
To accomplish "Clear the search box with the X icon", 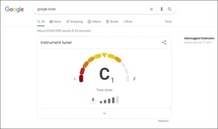I will pyautogui.click(x=151, y=9).
